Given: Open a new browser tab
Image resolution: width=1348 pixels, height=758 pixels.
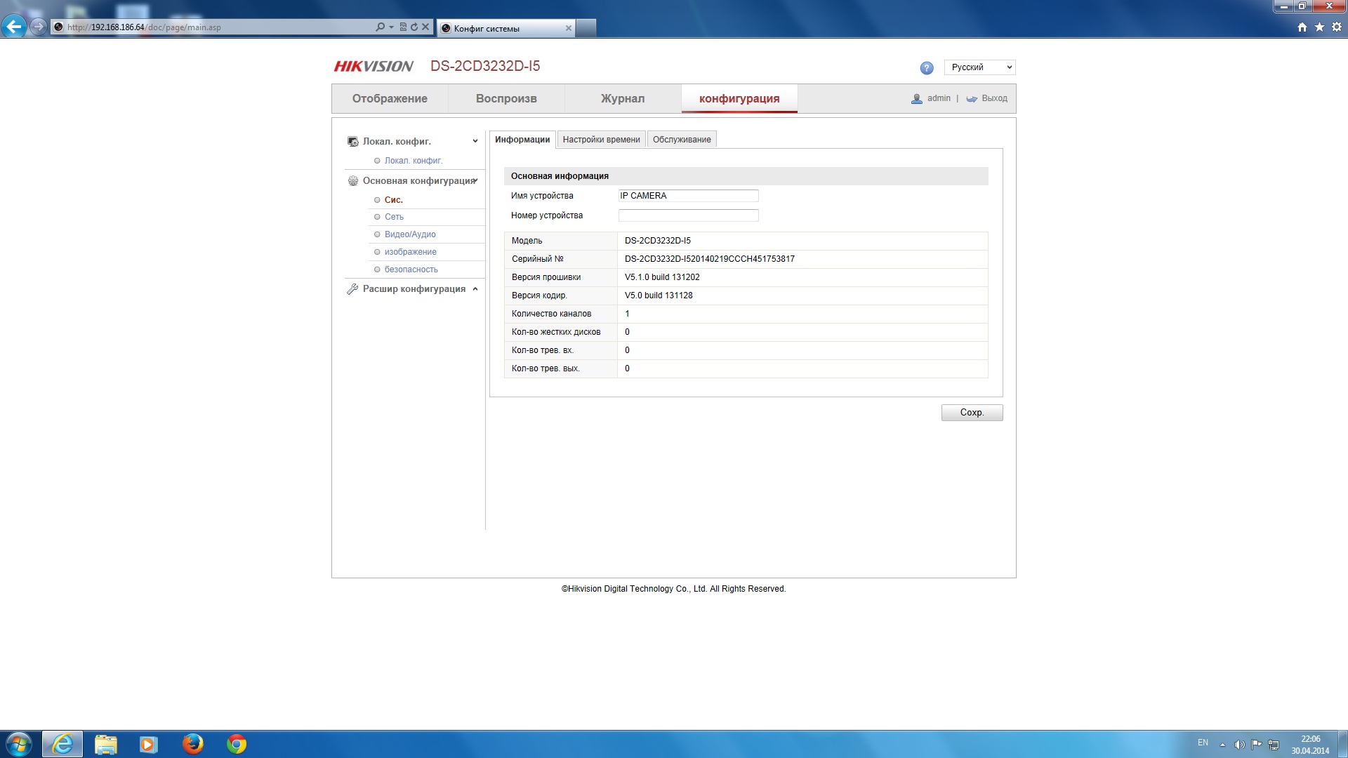Looking at the screenshot, I should (x=586, y=28).
